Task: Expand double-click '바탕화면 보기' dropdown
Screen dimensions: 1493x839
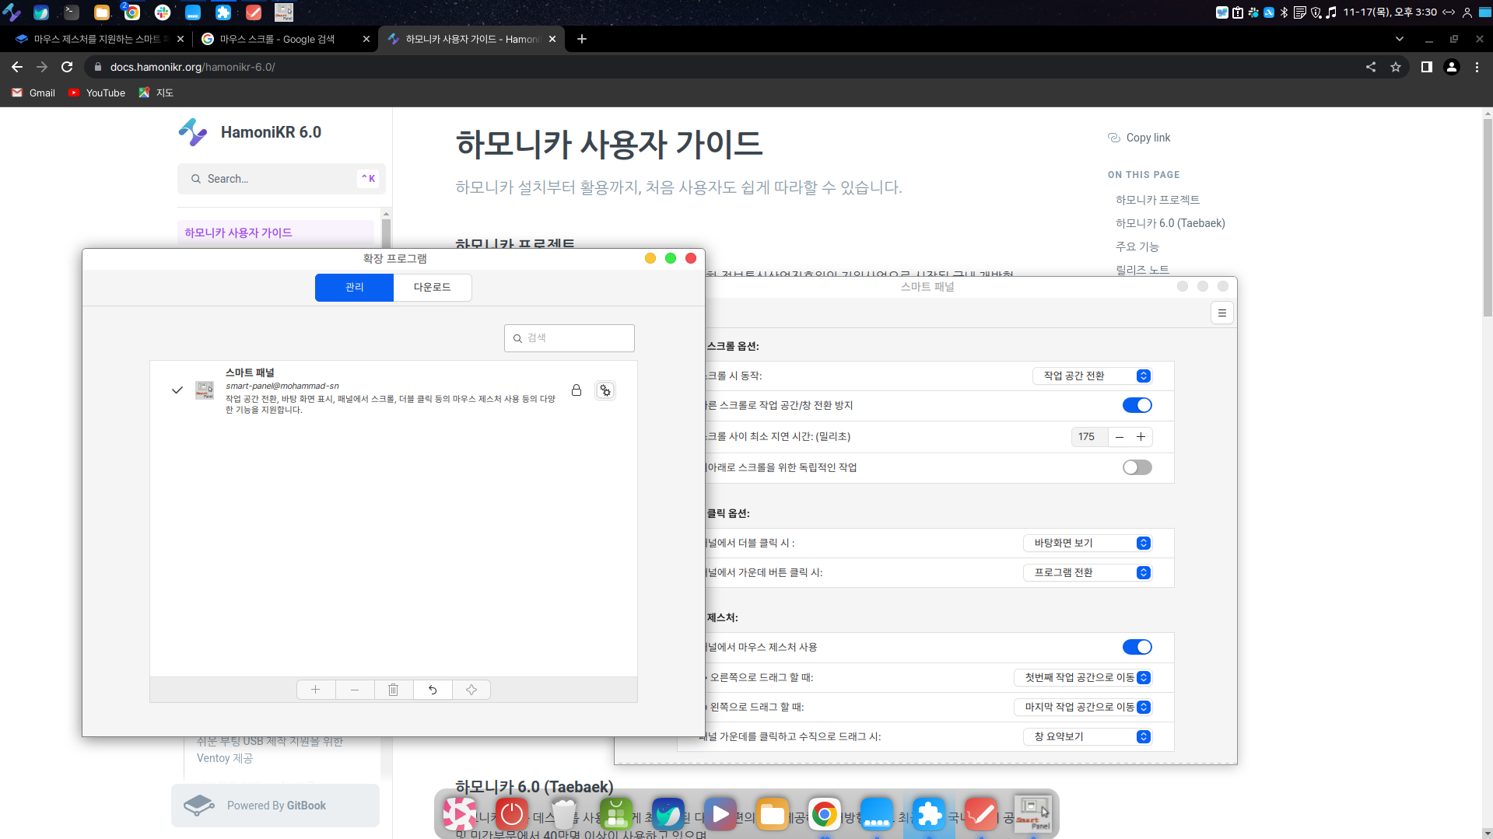Action: [1087, 543]
